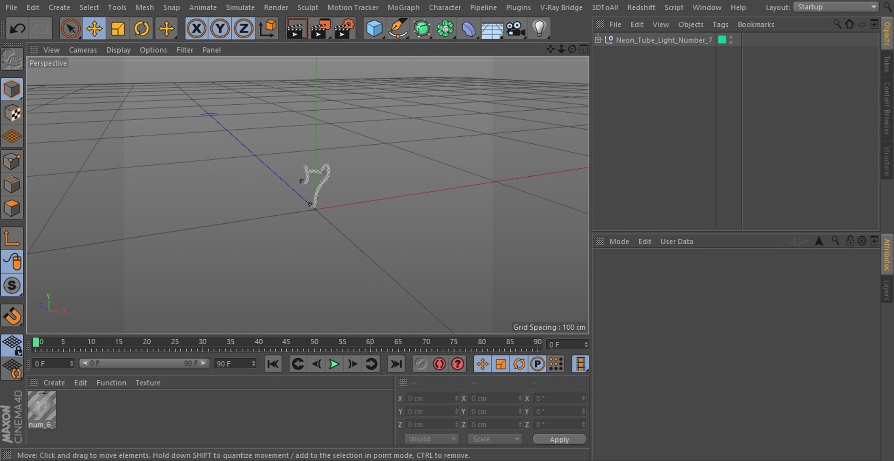Click the Undo arrow icon

pyautogui.click(x=18, y=29)
